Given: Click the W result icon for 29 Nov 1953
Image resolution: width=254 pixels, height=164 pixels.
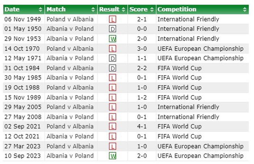Looking at the screenshot, I should [113, 39].
